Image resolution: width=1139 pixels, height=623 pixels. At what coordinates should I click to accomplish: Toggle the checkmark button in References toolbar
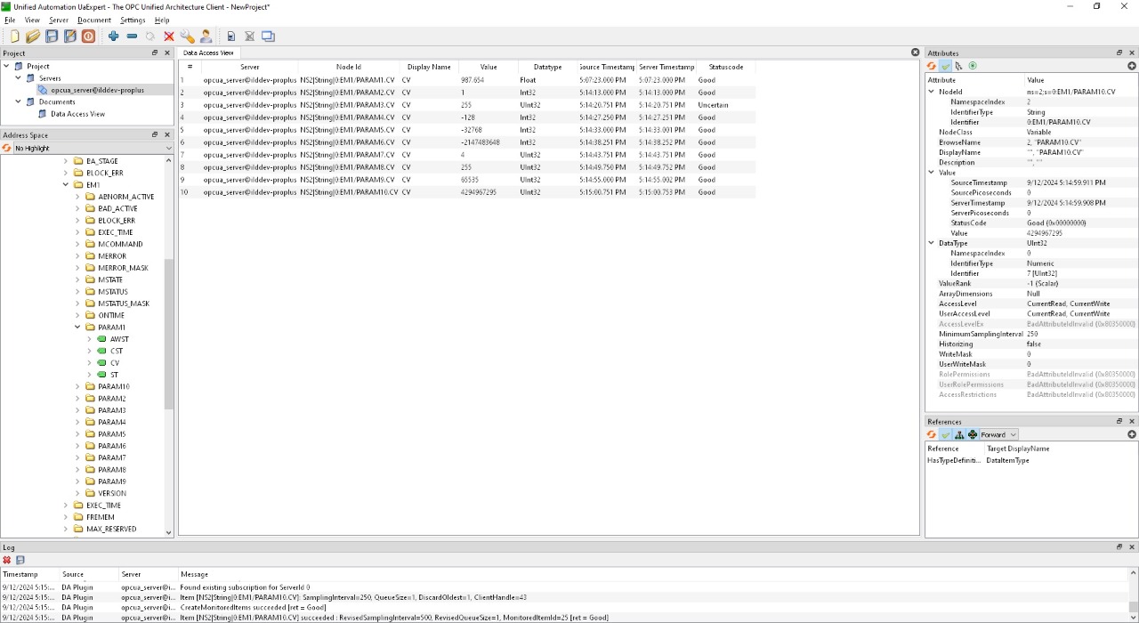[x=946, y=434]
